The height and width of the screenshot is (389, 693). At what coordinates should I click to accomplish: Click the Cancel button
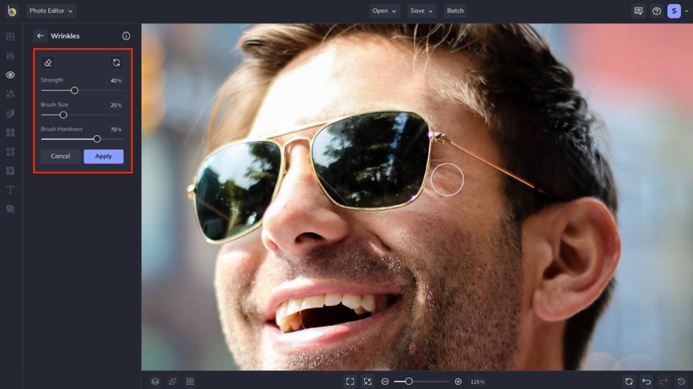coord(60,156)
